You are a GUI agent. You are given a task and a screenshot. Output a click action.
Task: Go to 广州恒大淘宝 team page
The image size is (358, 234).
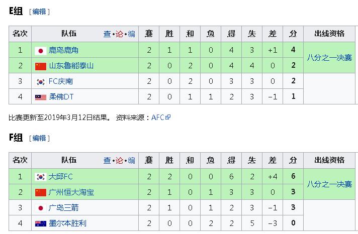(71, 192)
